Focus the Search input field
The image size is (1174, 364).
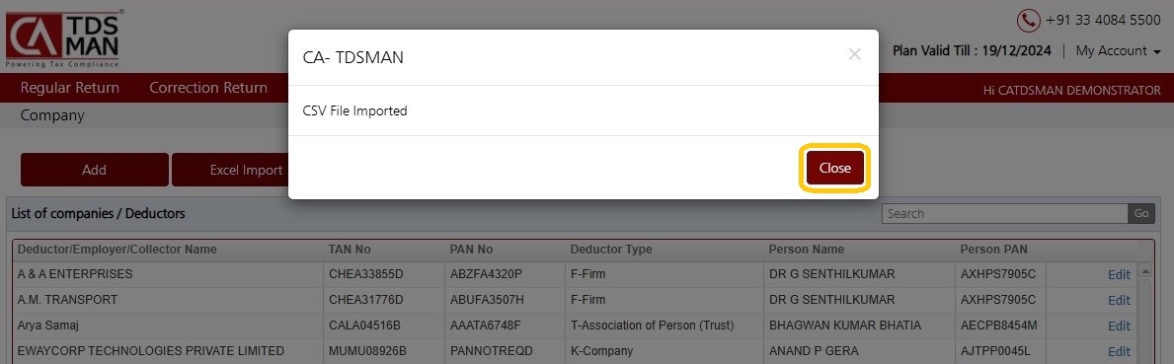click(1005, 214)
